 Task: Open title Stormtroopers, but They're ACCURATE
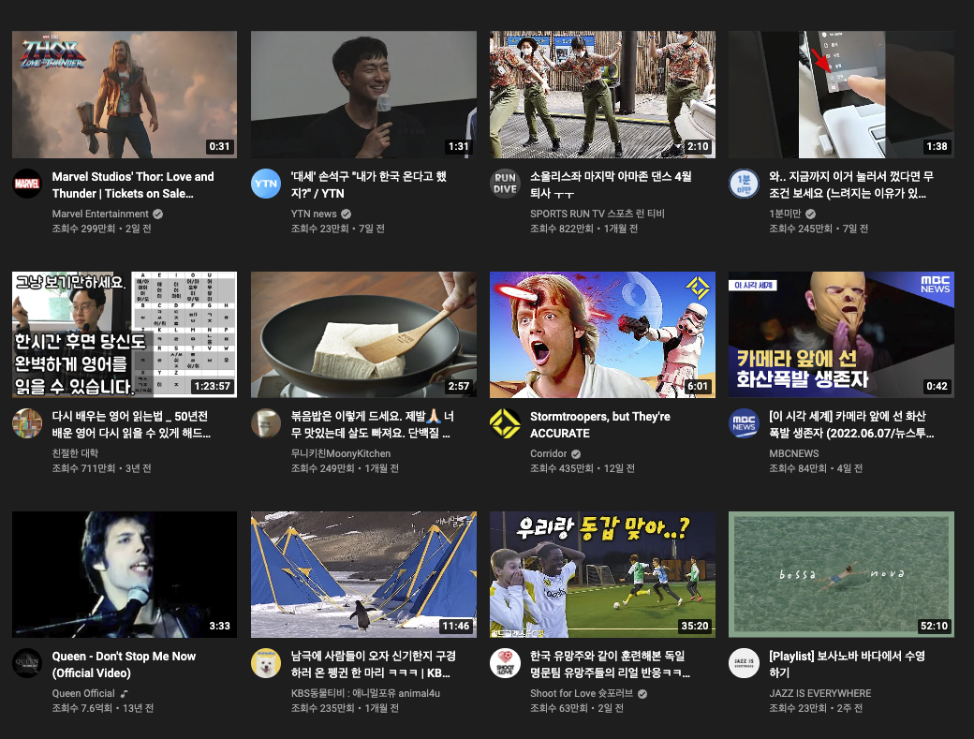point(600,425)
